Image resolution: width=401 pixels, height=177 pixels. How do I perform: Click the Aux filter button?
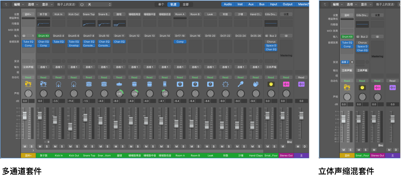point(251,4)
